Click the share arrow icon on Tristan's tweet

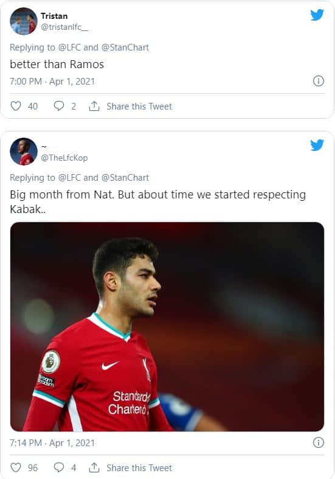click(94, 106)
